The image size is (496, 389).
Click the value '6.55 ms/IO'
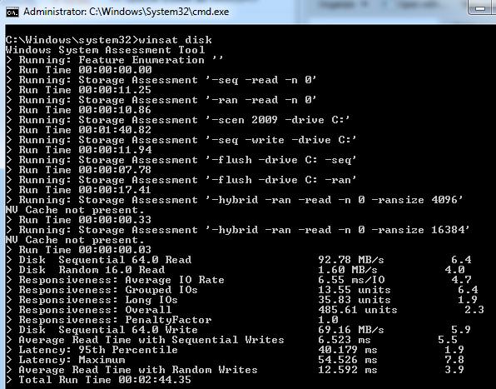point(351,280)
